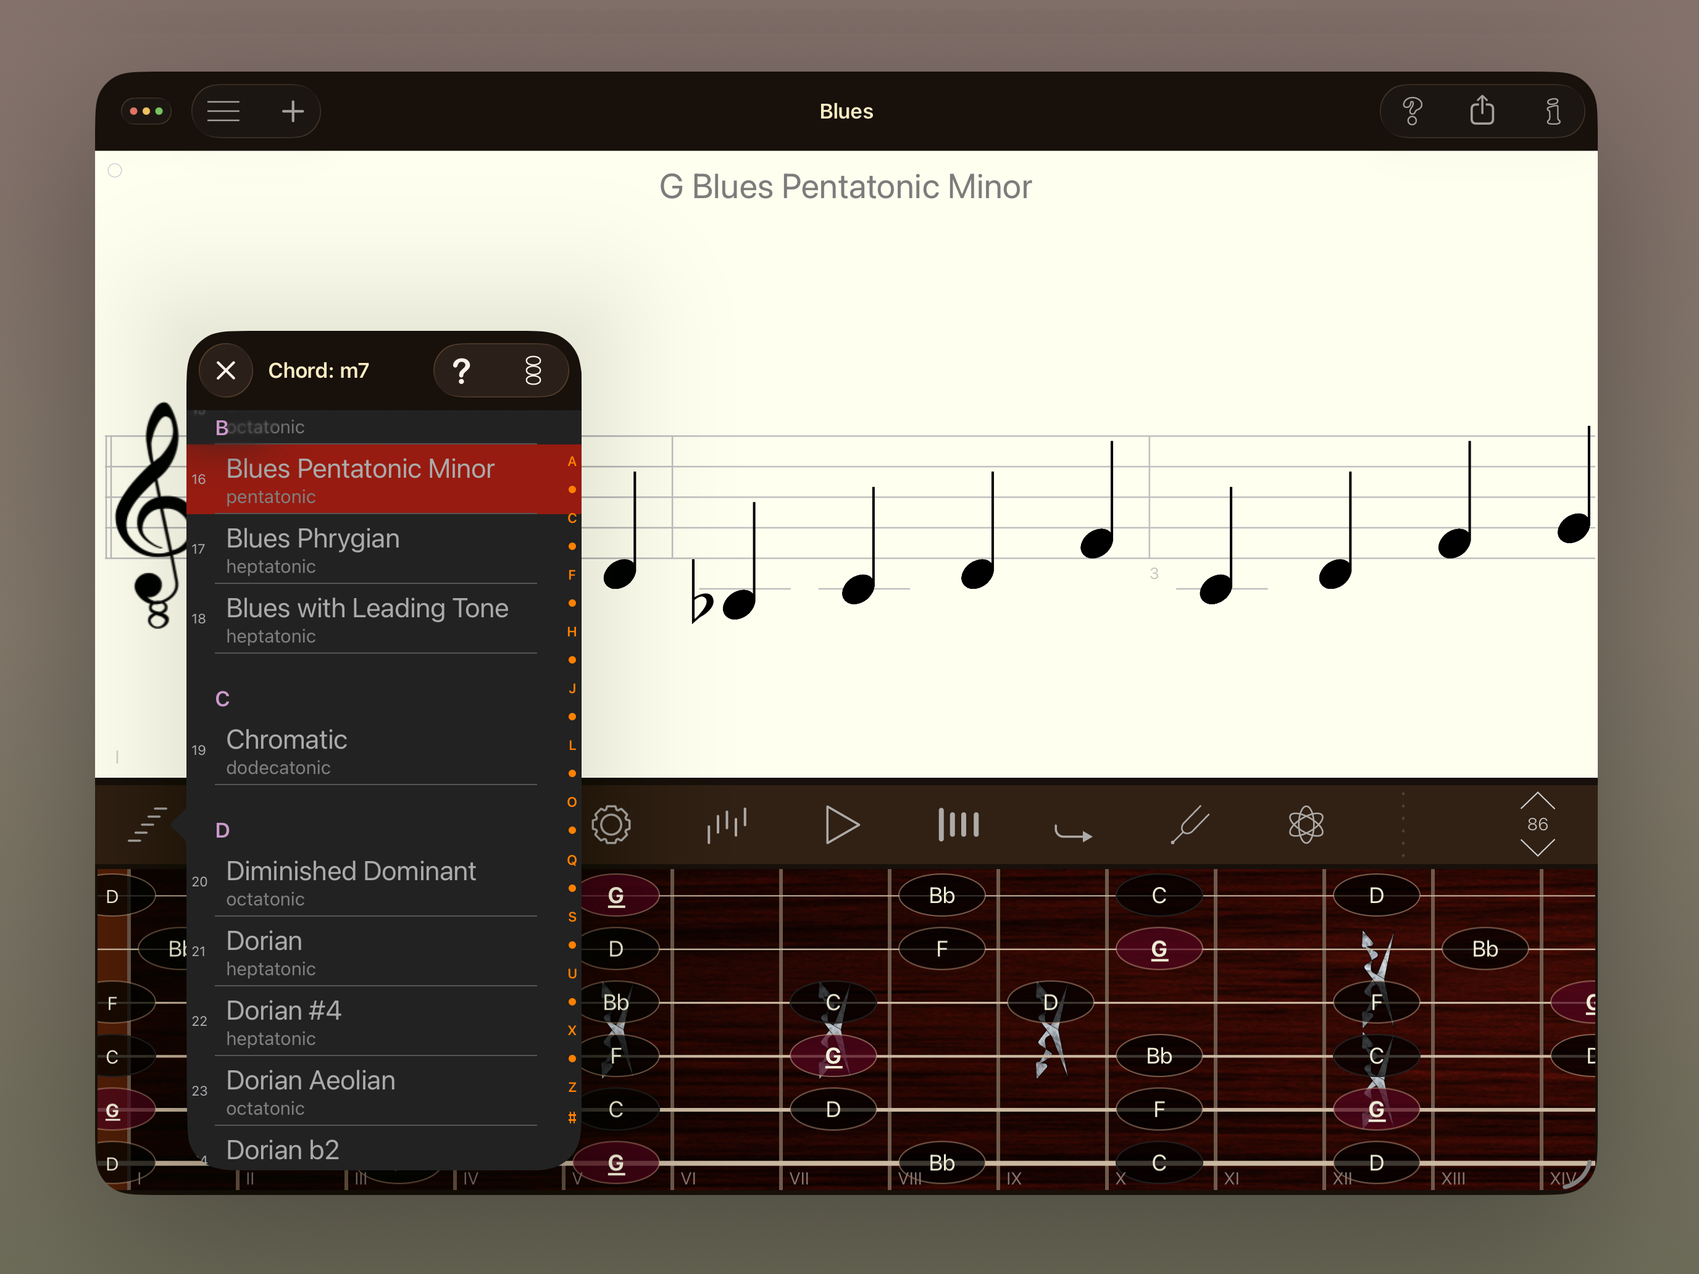Open the share export icon
The image size is (1699, 1274).
click(x=1481, y=111)
